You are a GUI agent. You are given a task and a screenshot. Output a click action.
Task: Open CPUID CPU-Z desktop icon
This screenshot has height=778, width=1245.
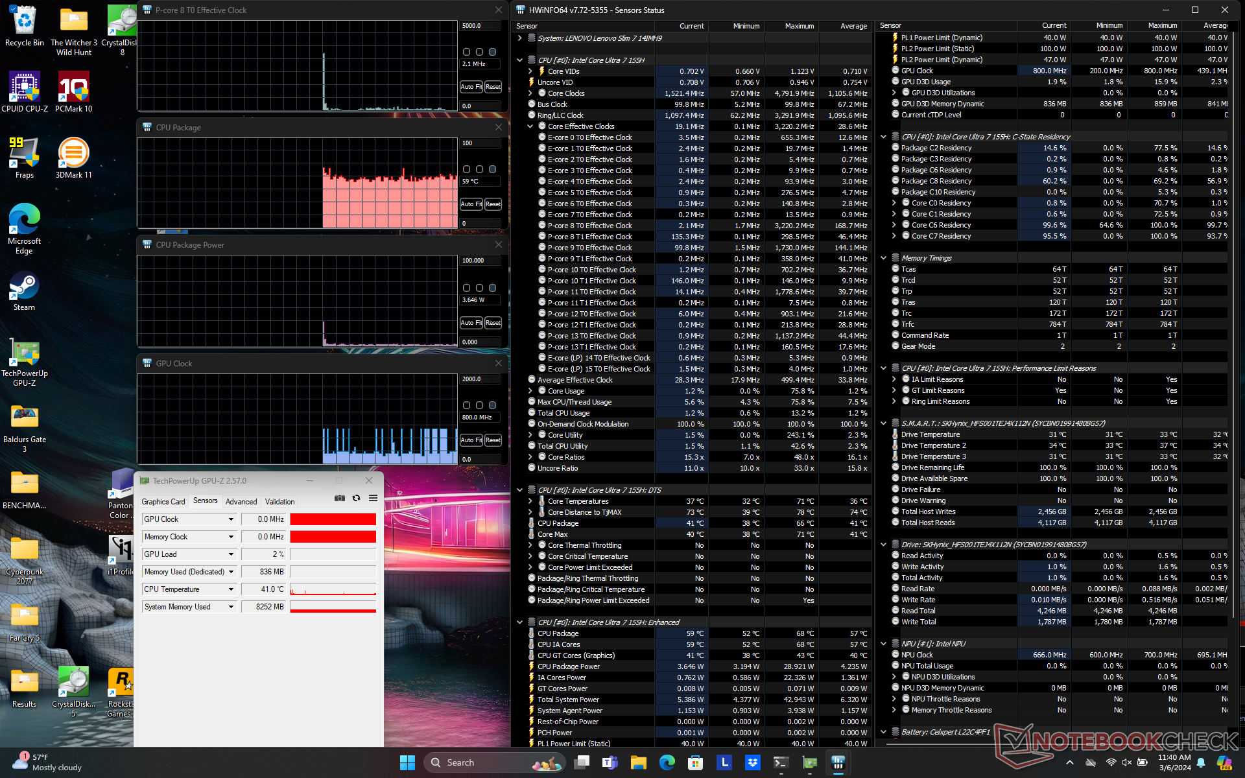click(25, 92)
